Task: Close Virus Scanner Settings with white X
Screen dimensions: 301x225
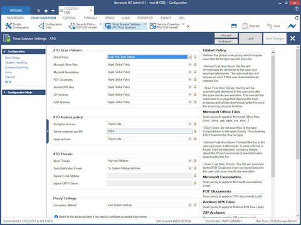Action: click(x=293, y=38)
